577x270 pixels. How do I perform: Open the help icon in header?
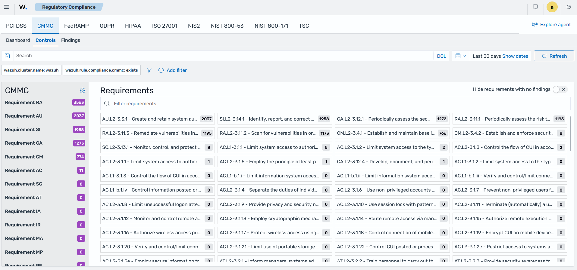pos(569,7)
